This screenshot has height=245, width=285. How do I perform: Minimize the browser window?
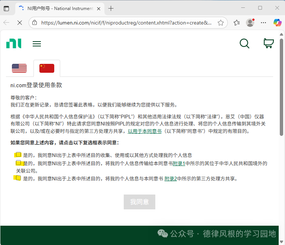243,8
